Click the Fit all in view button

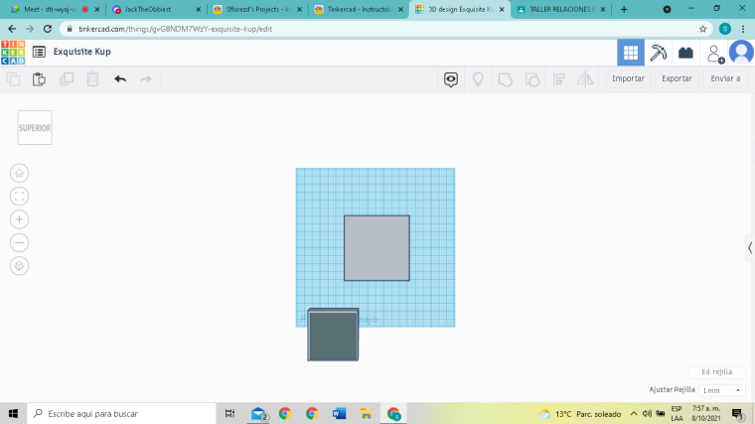pyautogui.click(x=19, y=197)
